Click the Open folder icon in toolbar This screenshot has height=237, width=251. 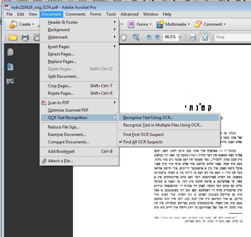pyautogui.click(x=13, y=37)
